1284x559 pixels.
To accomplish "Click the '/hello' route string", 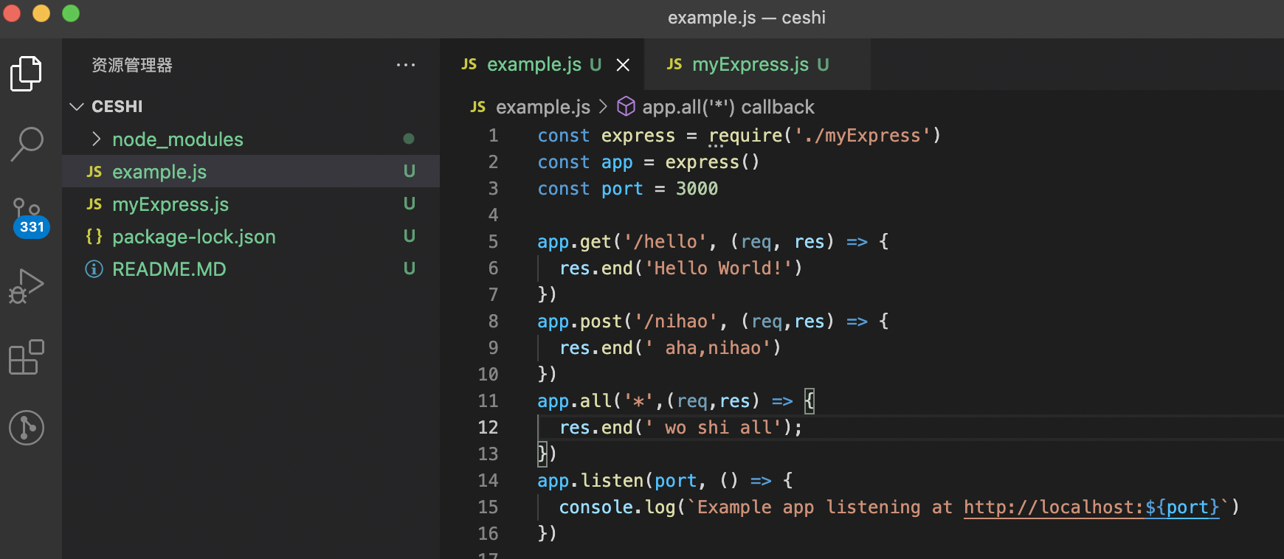I will [x=665, y=242].
